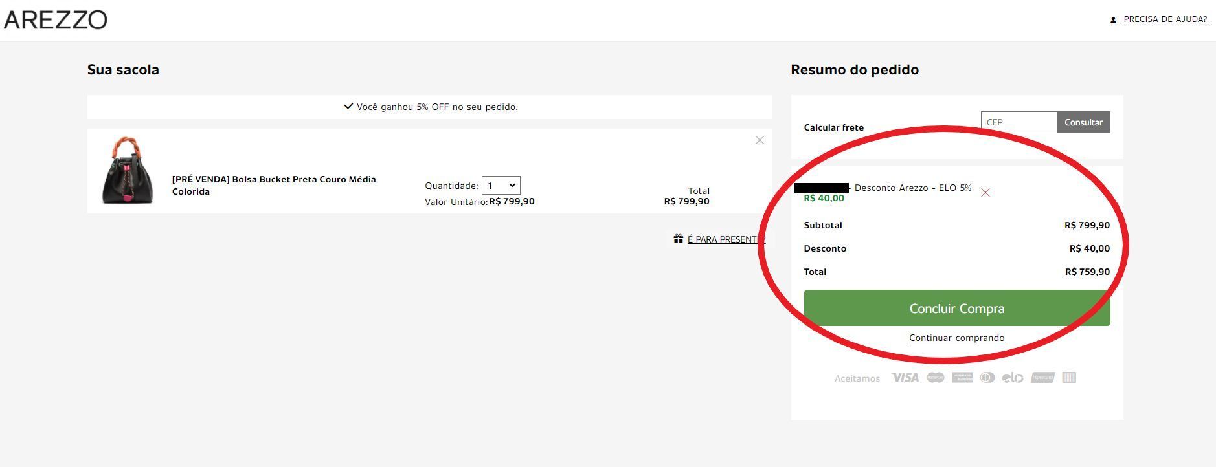Follow the Continuar comprando link

click(957, 338)
